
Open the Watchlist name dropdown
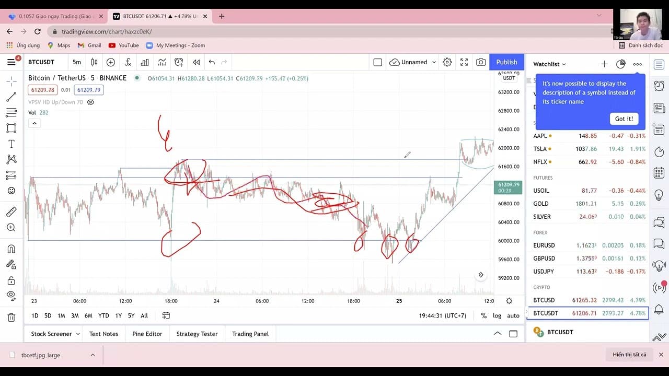point(549,64)
